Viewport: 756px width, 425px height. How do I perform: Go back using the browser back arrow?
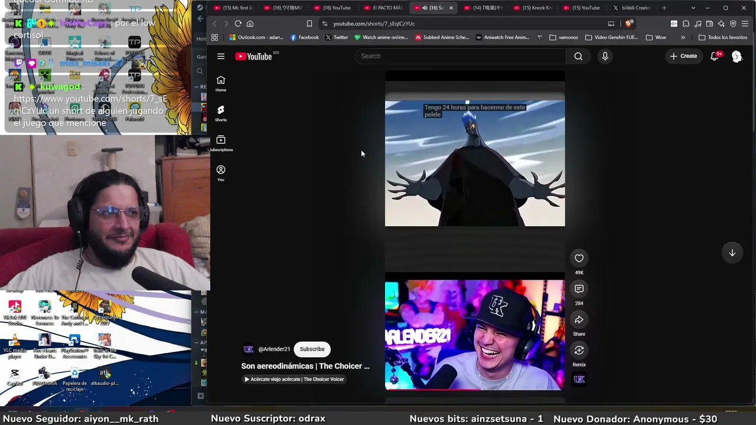pyautogui.click(x=214, y=24)
